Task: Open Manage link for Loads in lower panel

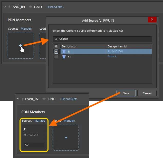Action: [69, 121]
